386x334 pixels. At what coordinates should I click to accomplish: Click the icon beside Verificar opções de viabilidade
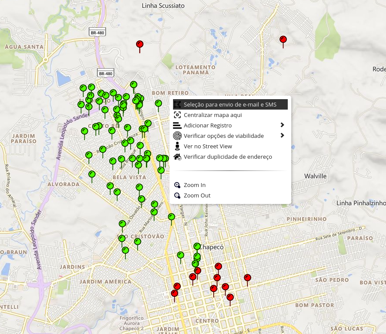point(178,135)
